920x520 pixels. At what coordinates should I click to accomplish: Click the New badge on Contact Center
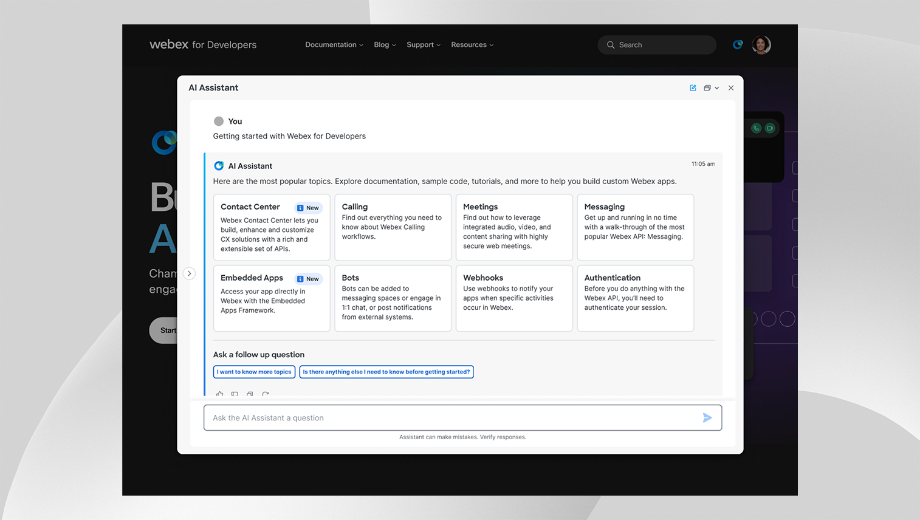coord(308,208)
